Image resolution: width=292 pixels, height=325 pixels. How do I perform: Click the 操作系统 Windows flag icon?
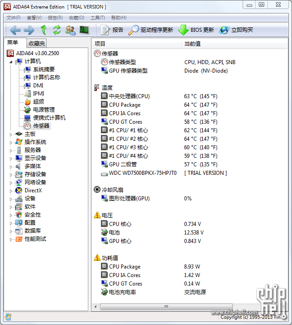pyautogui.click(x=19, y=142)
